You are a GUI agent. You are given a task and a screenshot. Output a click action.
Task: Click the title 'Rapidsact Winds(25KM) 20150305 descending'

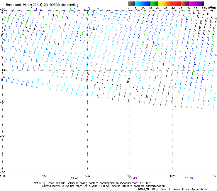click(42, 5)
